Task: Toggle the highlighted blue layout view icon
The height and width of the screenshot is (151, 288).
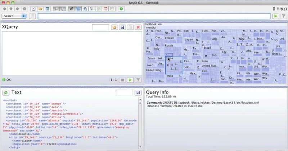Action: tap(78, 9)
